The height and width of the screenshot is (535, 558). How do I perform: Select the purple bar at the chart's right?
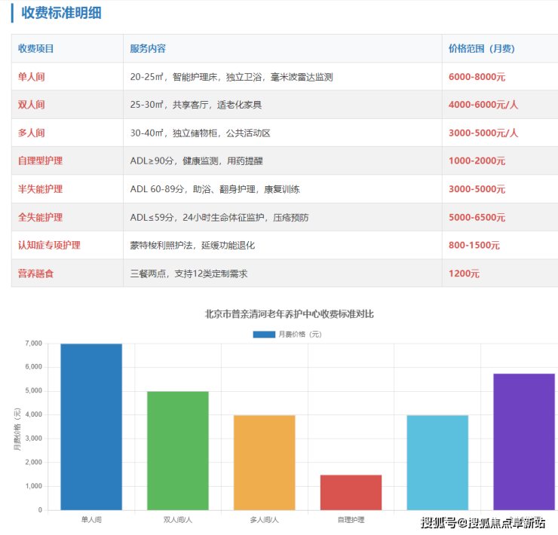tap(523, 442)
